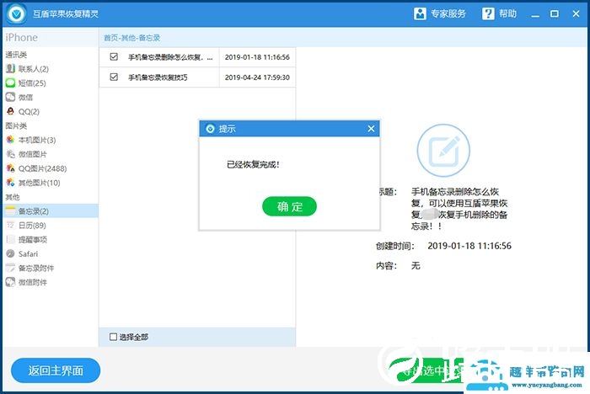590x394 pixels.
Task: Uncheck the 手机备忘录删除怎么恢复 note checkbox
Action: 114,56
